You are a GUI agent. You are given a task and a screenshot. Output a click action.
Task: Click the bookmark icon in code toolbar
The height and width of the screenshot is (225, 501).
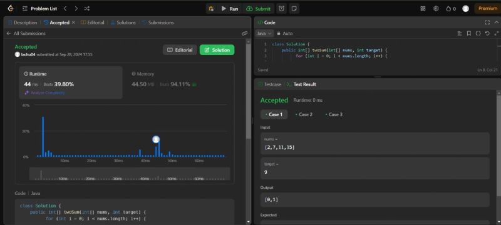pyautogui.click(x=468, y=33)
